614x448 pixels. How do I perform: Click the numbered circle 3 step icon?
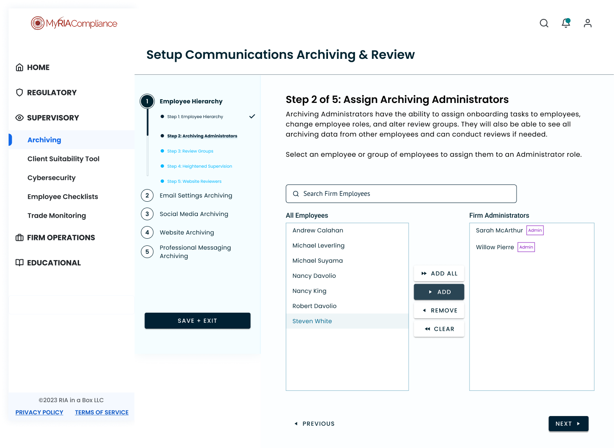pos(147,214)
